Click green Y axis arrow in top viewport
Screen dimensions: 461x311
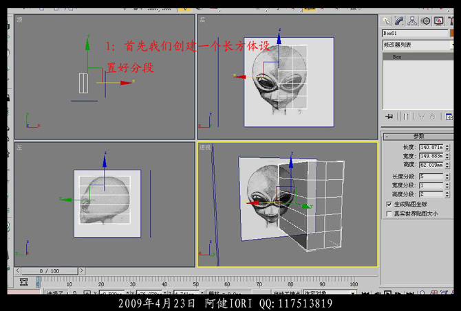tap(87, 45)
